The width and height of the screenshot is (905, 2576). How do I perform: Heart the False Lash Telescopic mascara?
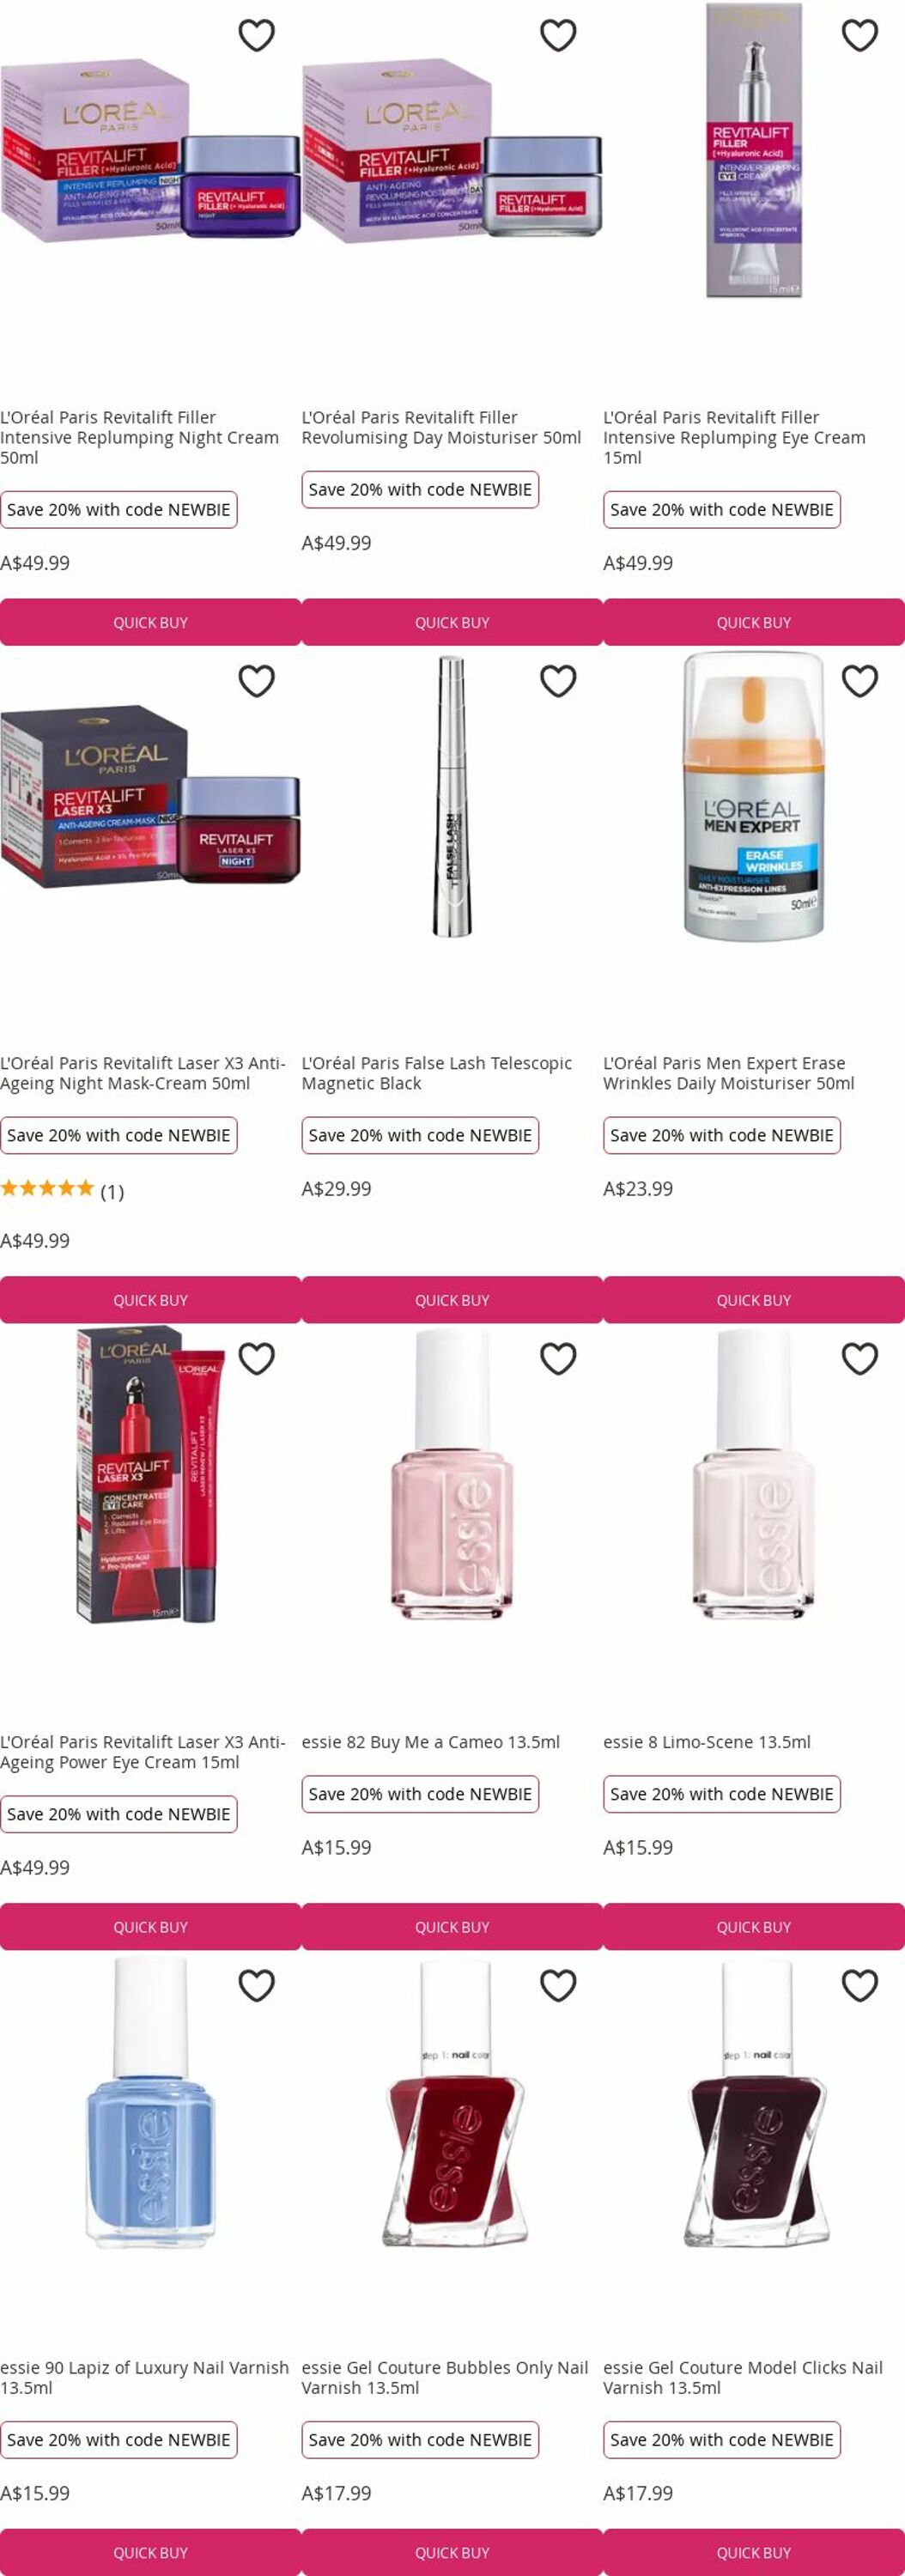pyautogui.click(x=558, y=681)
